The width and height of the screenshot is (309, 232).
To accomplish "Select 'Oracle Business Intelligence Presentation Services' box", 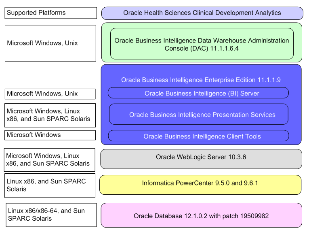I will (199, 114).
